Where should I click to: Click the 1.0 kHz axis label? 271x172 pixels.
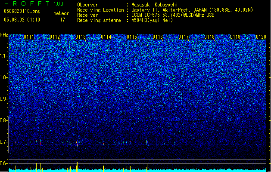click(x=4, y=77)
